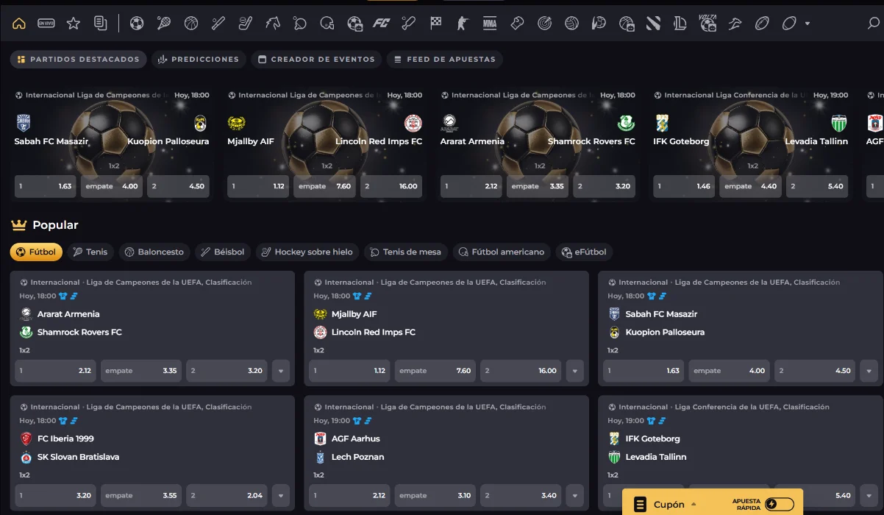Go to the home icon
The height and width of the screenshot is (515, 884).
[19, 24]
